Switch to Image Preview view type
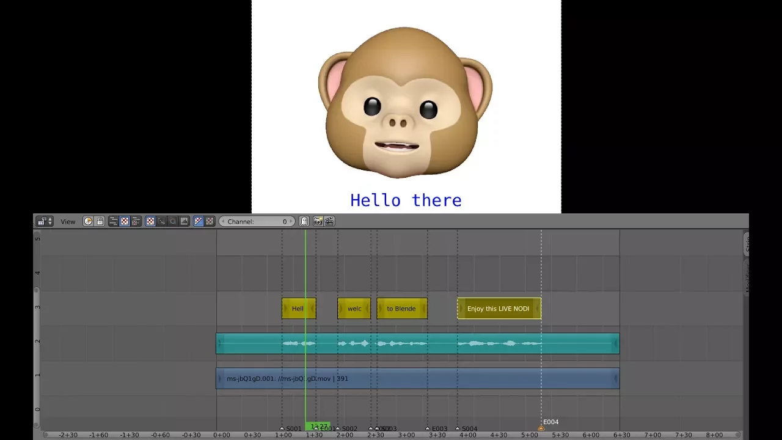 point(125,221)
